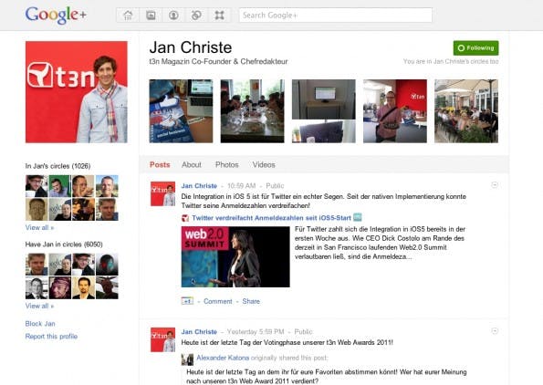Click View all under Have Jan in circles
Screen dimensions: 543x385
tap(39, 306)
